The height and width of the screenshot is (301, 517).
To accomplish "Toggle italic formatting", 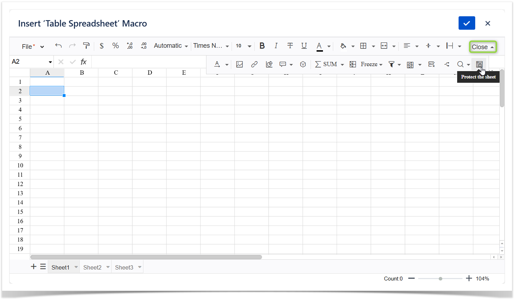I will click(276, 46).
